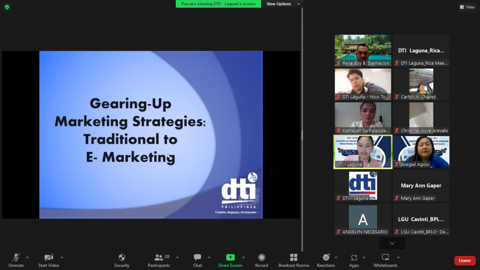Open Whiteboards
Viewport: 480px width, 270px height.
coord(385,260)
